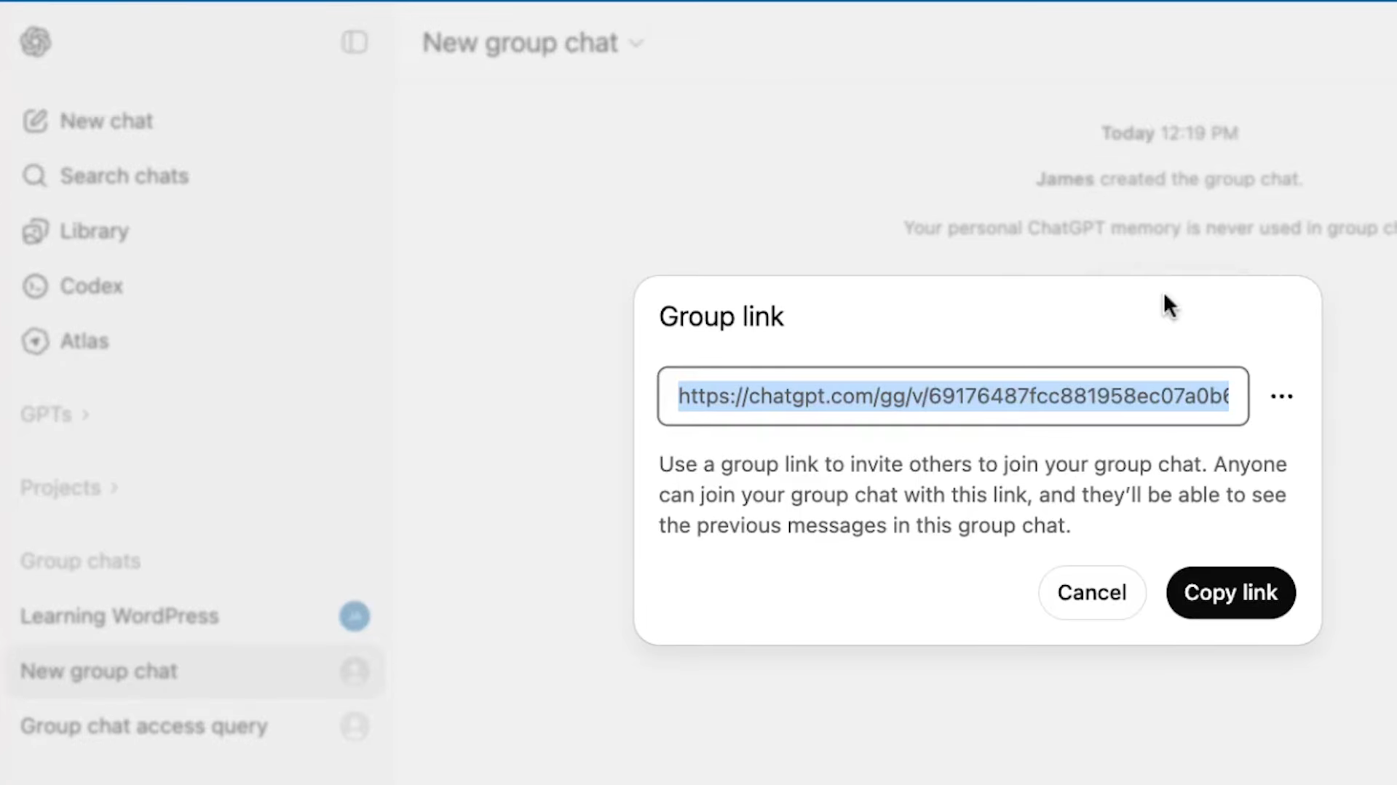Click the New chat pencil icon
1397x785 pixels.
point(35,121)
